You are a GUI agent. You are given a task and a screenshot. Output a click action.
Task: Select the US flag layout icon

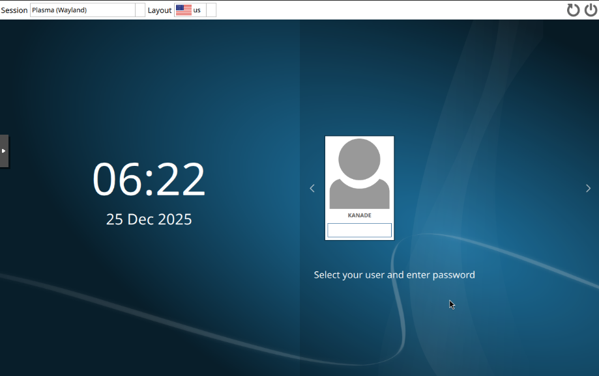184,10
